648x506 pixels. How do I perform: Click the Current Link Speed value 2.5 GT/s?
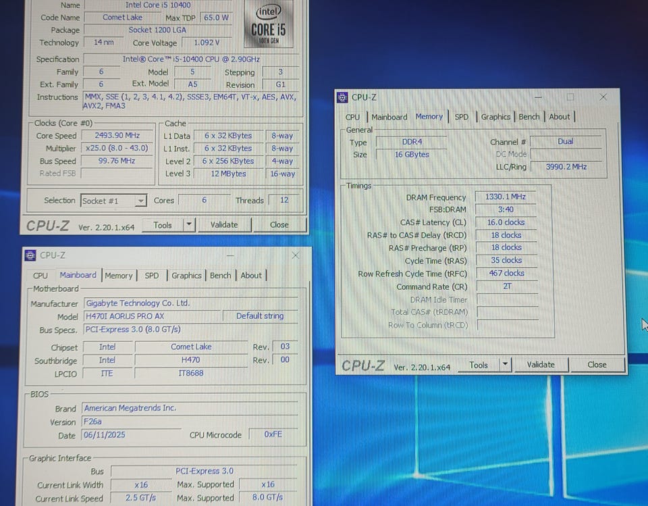(x=141, y=498)
